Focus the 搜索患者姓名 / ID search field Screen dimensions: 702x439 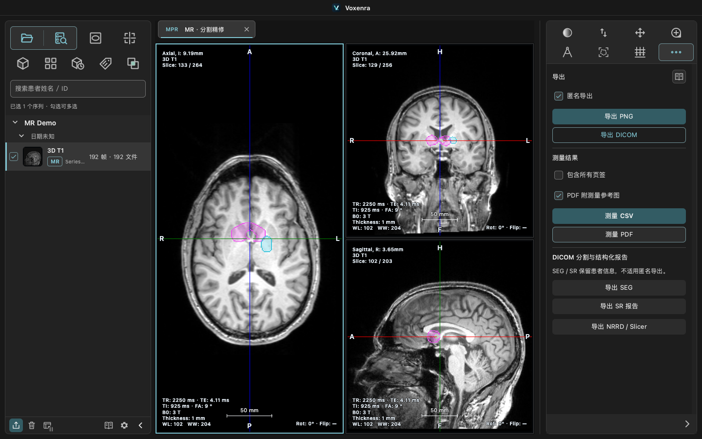click(x=78, y=89)
